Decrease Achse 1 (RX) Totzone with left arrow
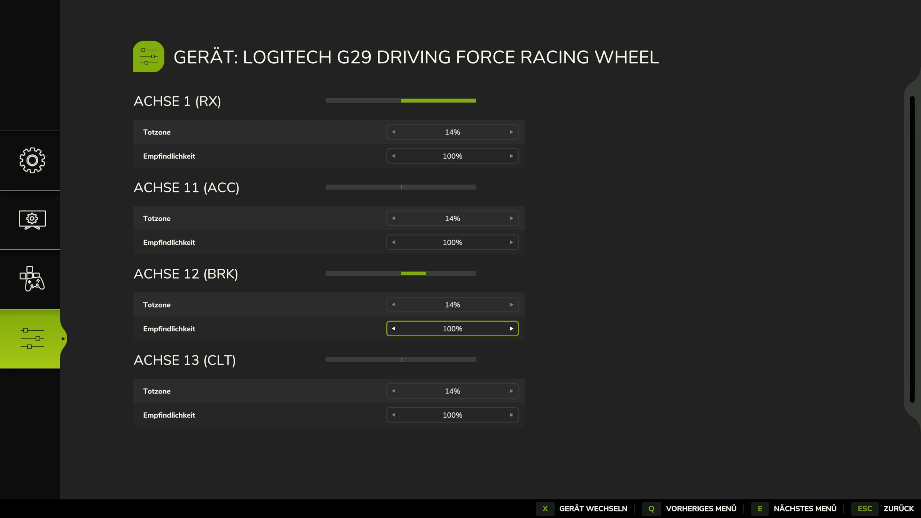The height and width of the screenshot is (518, 921). 393,132
